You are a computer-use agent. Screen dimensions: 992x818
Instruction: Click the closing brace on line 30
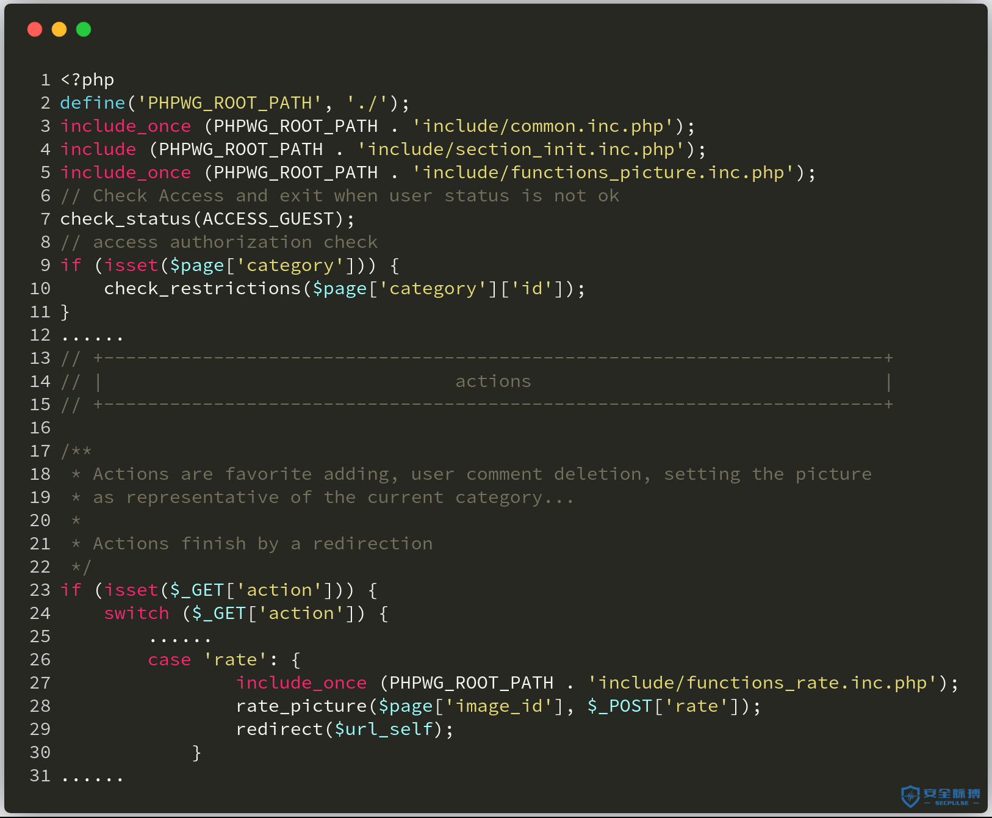pos(196,752)
